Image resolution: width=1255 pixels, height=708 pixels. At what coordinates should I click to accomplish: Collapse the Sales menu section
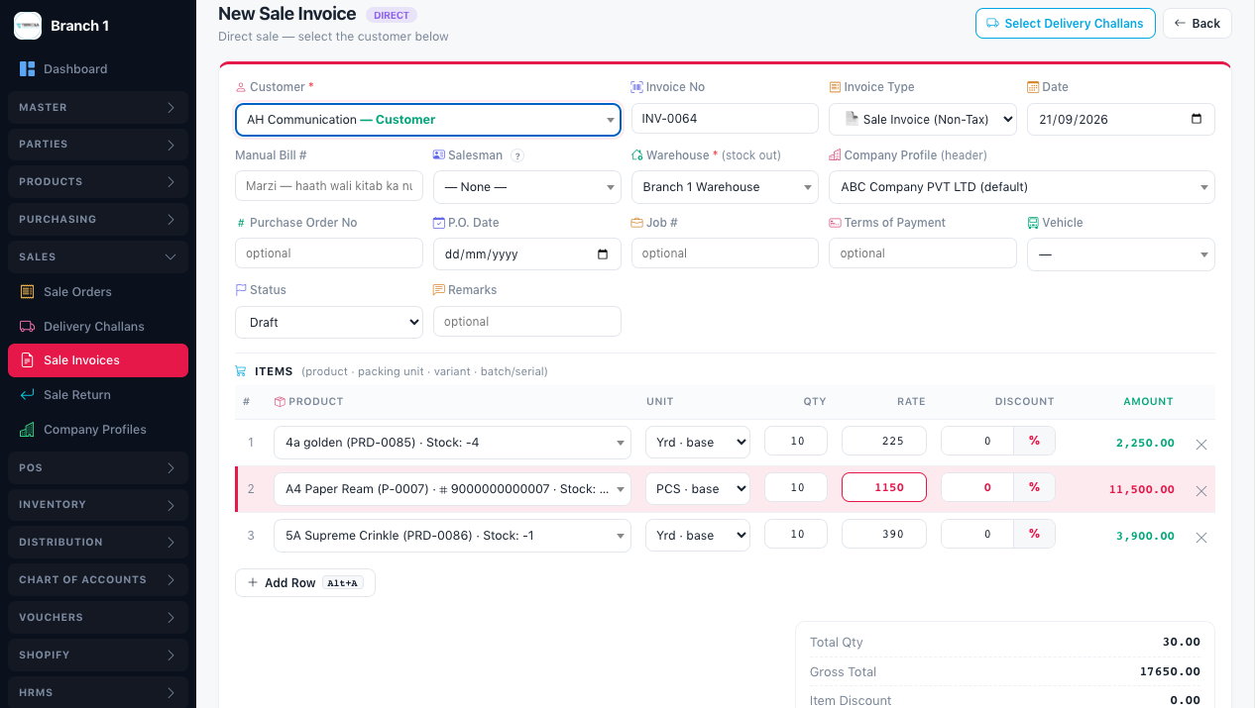(98, 256)
